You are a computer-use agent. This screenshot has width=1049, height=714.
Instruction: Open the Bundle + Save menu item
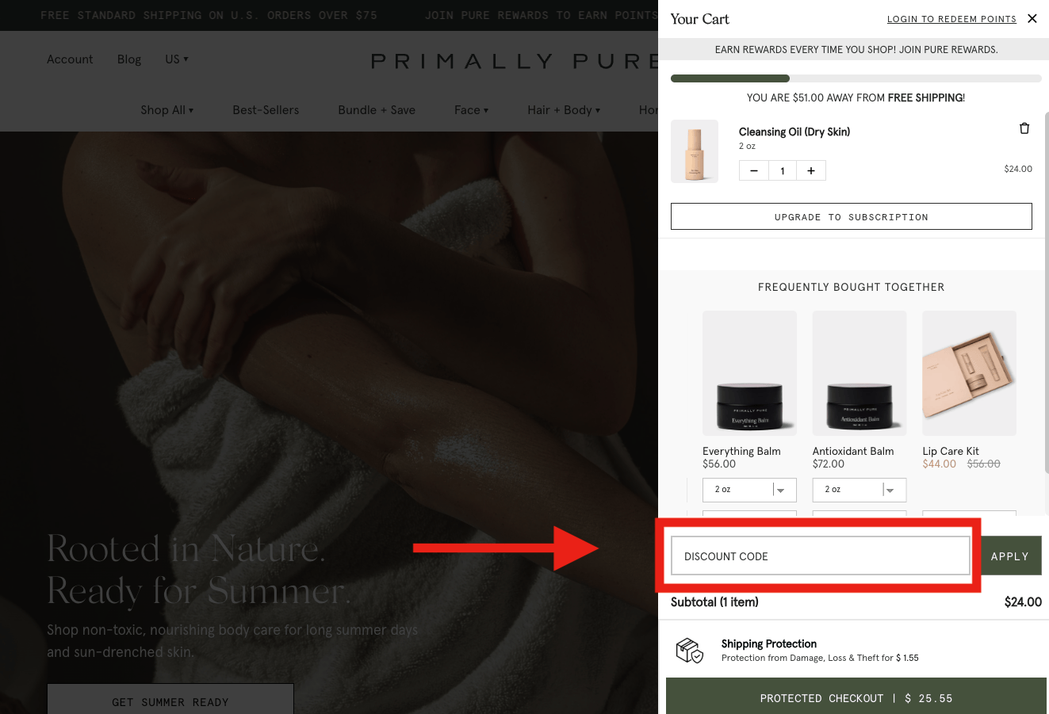(377, 110)
